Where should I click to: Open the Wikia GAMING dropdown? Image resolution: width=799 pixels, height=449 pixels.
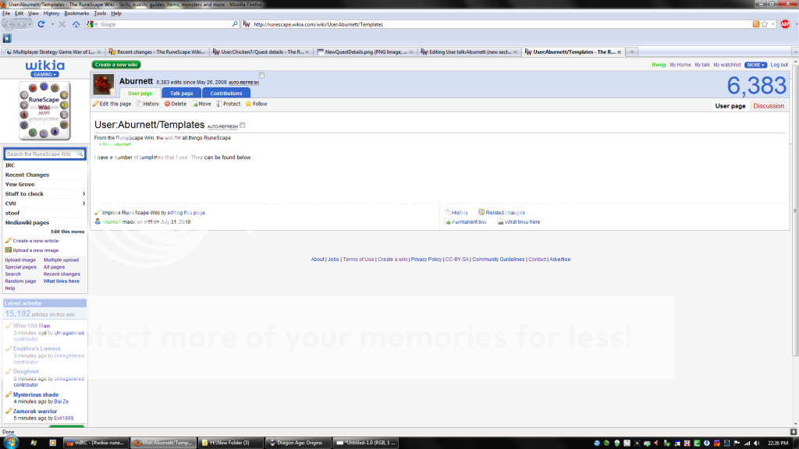[x=44, y=74]
